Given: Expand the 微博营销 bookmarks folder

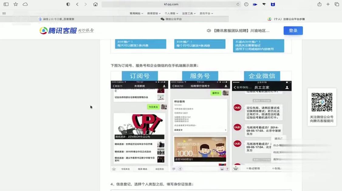Looking at the screenshot, I should coord(154,13).
